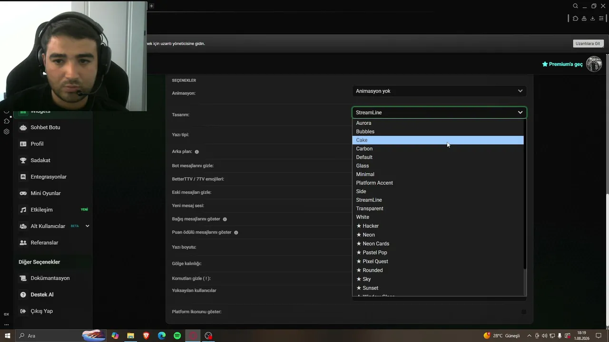This screenshot has width=609, height=342.
Task: Choose Default in the design list
Action: tap(438, 157)
